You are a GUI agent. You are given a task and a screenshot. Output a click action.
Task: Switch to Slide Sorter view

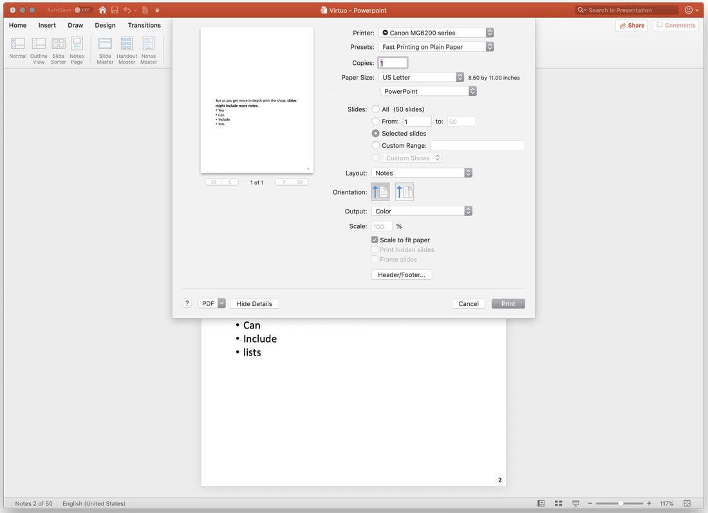coord(59,50)
